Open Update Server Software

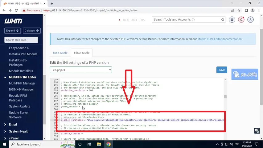point(19,115)
